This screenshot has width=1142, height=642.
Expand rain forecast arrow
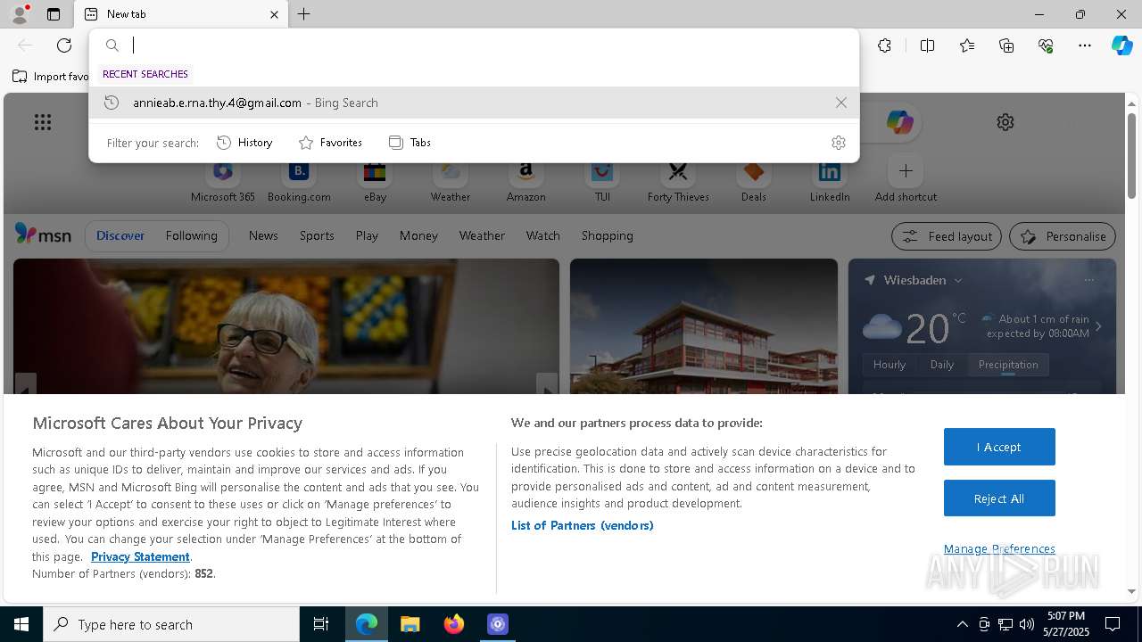tap(1098, 326)
